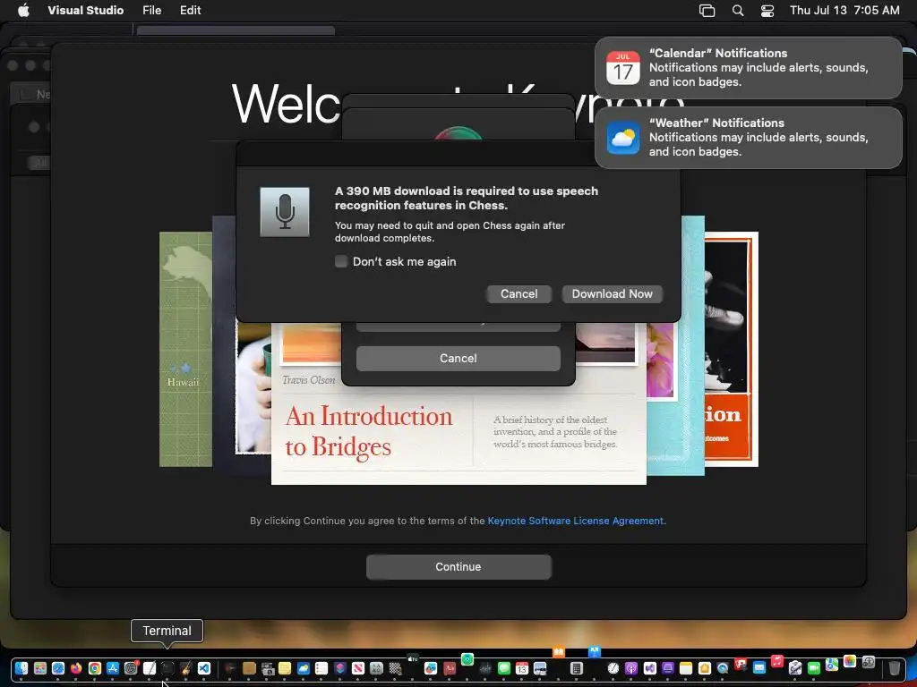Open Notes from the Dock
Viewport: 917px width, 687px height.
coord(686,668)
